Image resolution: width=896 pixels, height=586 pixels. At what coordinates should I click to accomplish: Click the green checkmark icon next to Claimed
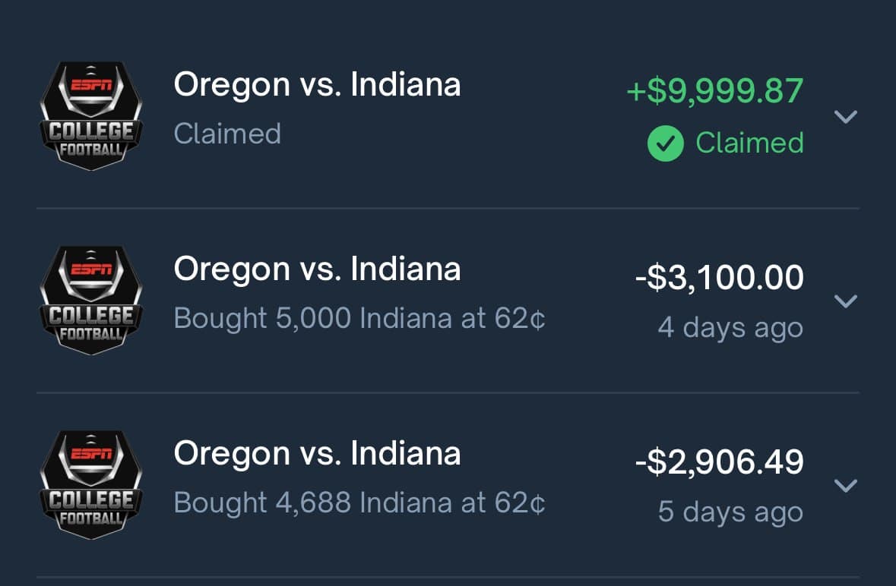point(665,143)
